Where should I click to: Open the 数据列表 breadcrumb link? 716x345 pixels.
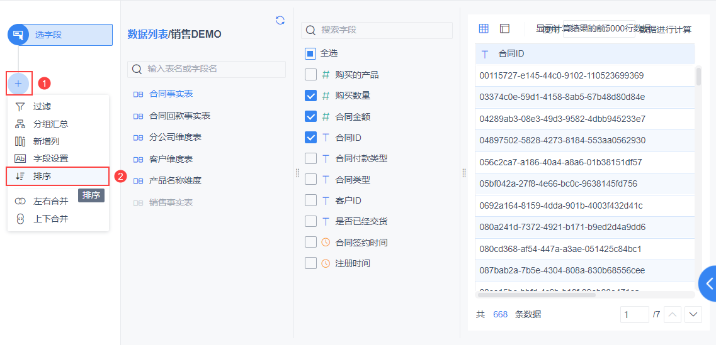pos(147,34)
